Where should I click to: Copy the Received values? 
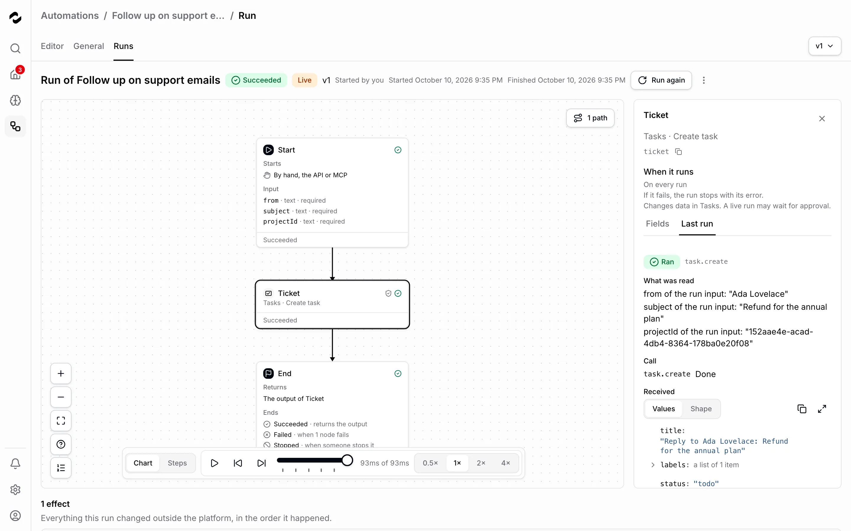(802, 409)
